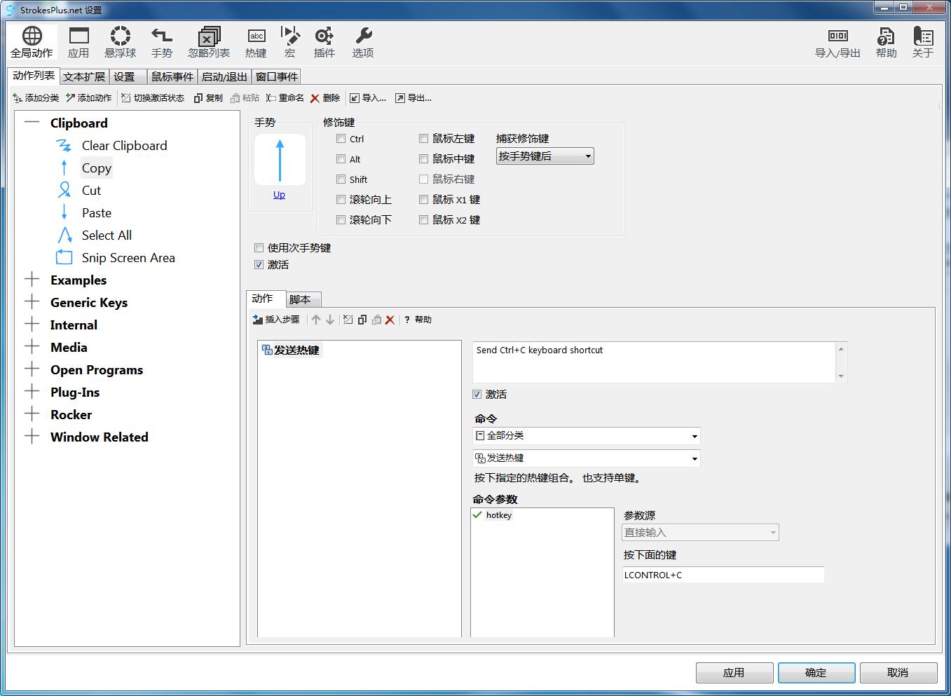
Task: Expand the Examples category
Action: [x=32, y=280]
